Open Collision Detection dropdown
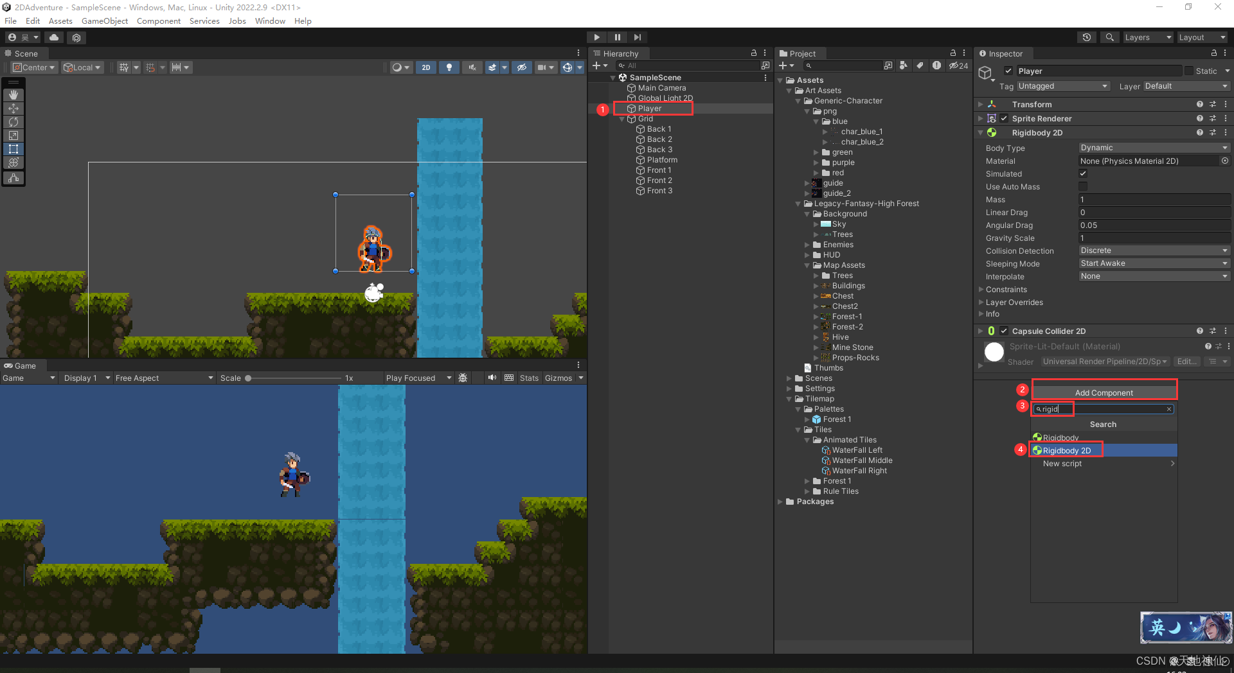This screenshot has width=1234, height=673. click(1154, 250)
